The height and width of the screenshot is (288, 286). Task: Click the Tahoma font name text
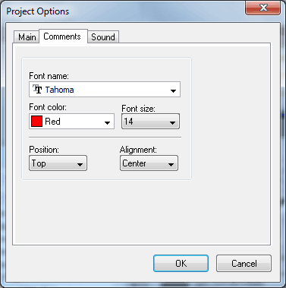point(60,90)
